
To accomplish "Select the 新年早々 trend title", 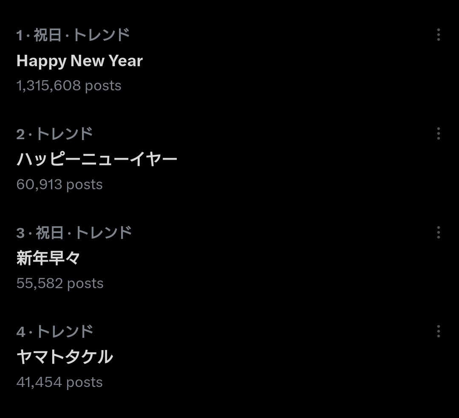I will pos(48,258).
